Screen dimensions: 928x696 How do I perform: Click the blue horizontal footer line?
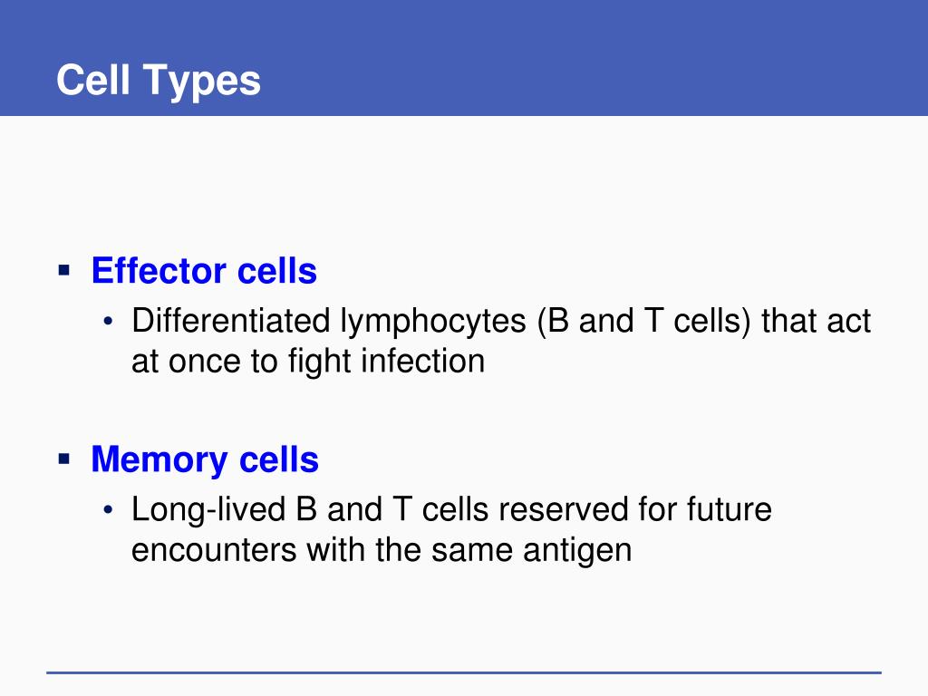point(464,672)
